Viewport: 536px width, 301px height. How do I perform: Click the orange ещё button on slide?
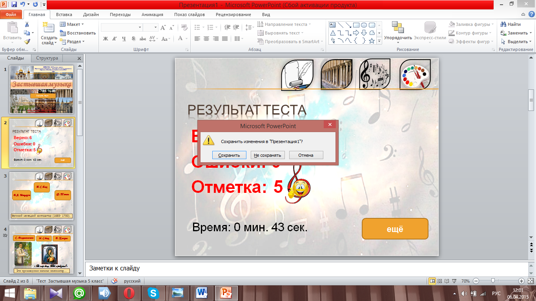tap(395, 229)
